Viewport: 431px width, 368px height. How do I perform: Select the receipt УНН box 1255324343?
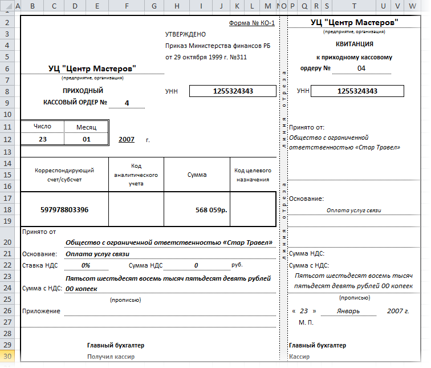(357, 91)
